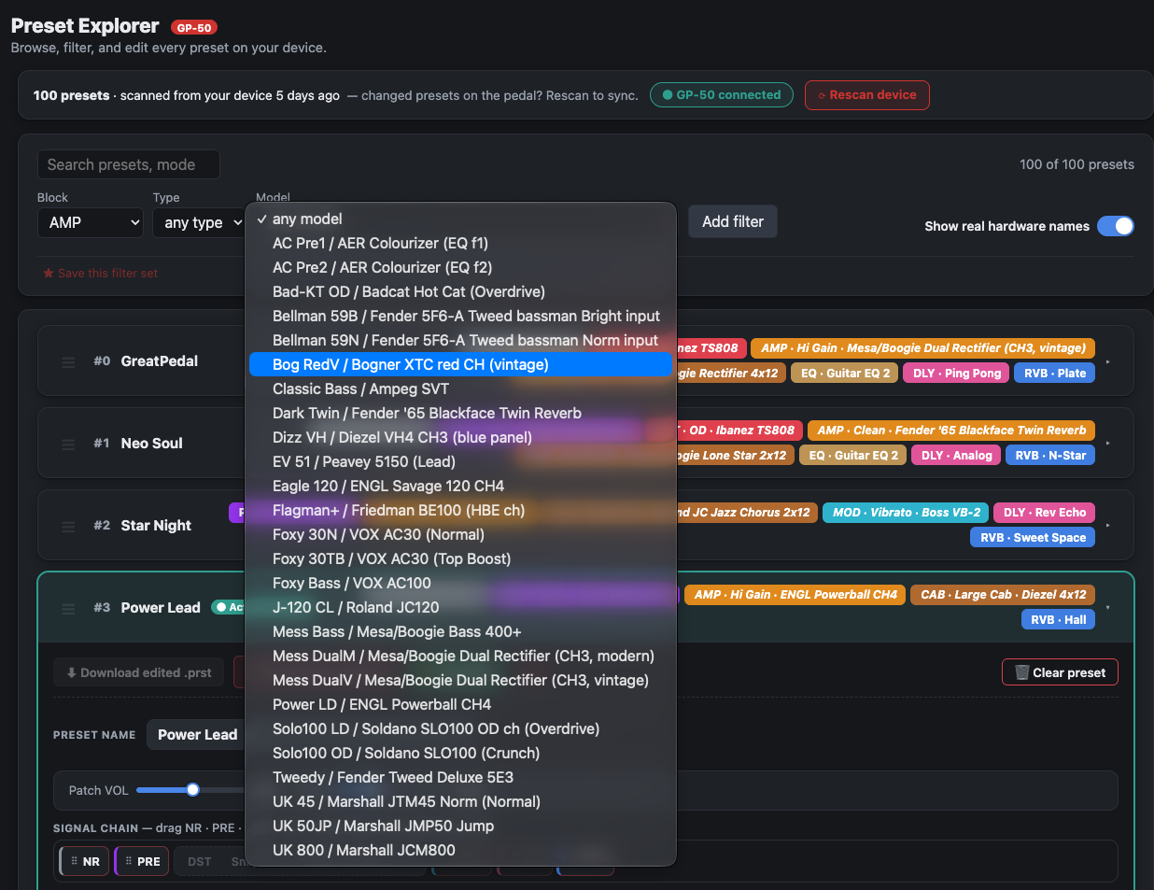The height and width of the screenshot is (890, 1154).
Task: Click AMP Hi Gain ENGL Powerball CH4 tag
Action: [795, 595]
